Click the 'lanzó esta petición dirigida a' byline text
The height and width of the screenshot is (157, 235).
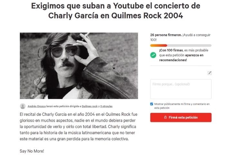[x=63, y=106]
